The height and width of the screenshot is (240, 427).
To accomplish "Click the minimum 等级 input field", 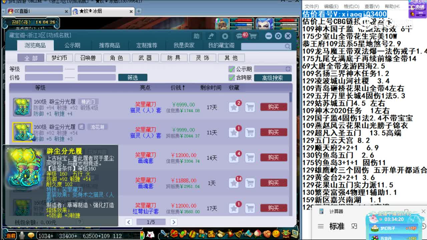I will pyautogui.click(x=44, y=69).
